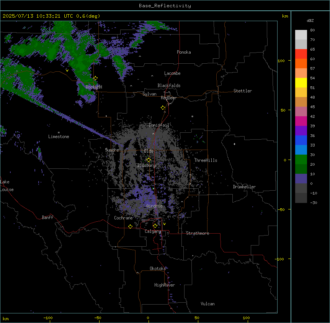330x323 pixels.
Task: Click the magenta 42 dBZ legend swatch
Action: click(x=301, y=121)
